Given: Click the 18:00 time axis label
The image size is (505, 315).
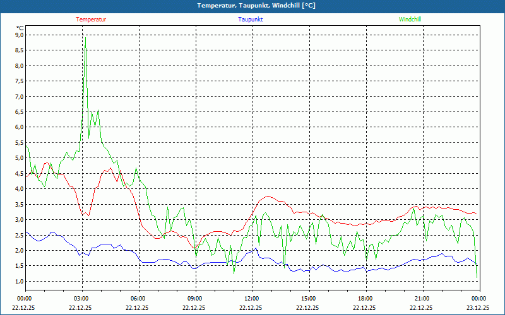Looking at the screenshot, I should (x=365, y=299).
